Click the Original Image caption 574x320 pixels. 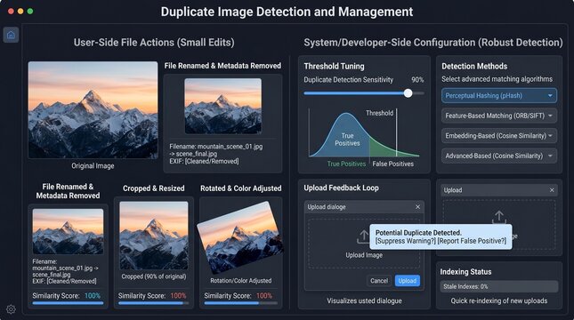[x=93, y=165]
